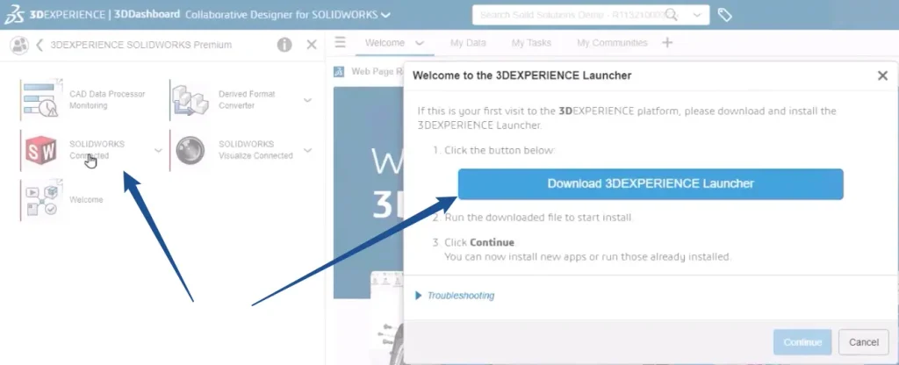Click the Continue button
Screen dimensions: 899x365
pyautogui.click(x=802, y=342)
